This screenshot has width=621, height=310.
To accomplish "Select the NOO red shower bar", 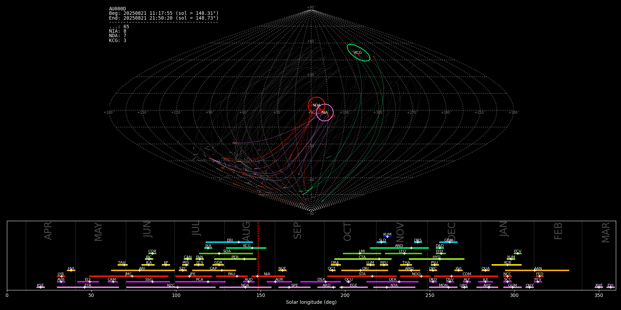I will [x=415, y=276].
